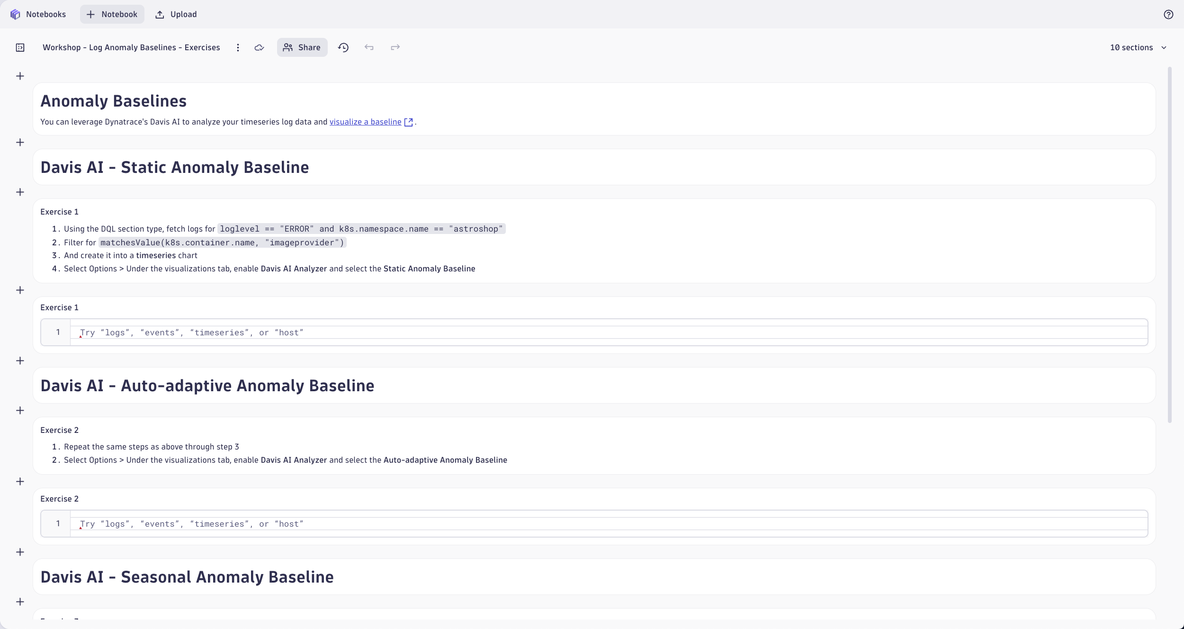Toggle the sidebar panel icon

coord(20,47)
